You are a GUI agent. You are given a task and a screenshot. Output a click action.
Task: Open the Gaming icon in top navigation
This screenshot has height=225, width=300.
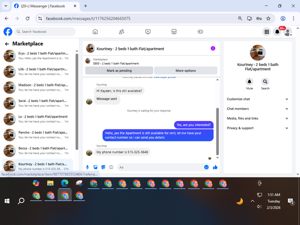click(x=200, y=32)
